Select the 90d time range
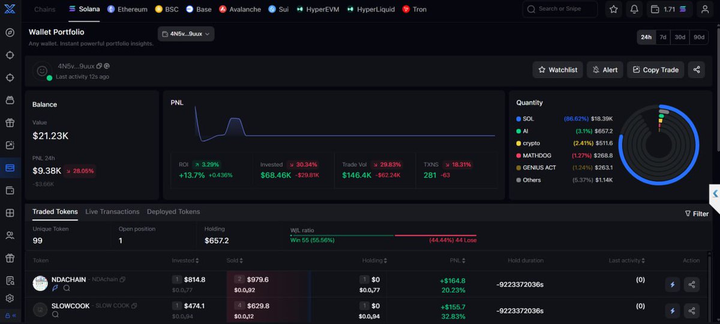This screenshot has width=720, height=324. (699, 37)
